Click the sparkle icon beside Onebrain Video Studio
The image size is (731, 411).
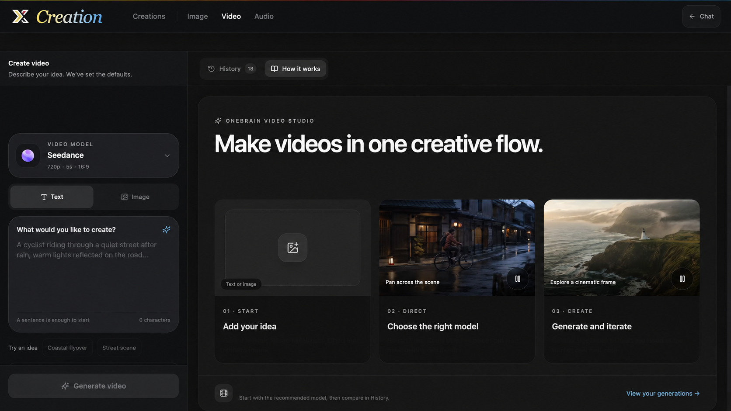tap(218, 121)
